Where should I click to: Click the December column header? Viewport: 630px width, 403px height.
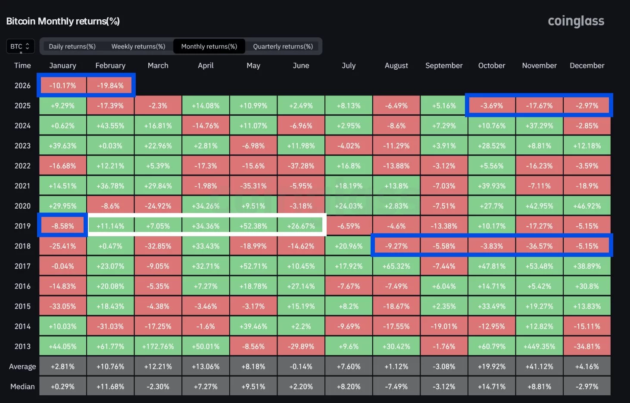tap(587, 65)
